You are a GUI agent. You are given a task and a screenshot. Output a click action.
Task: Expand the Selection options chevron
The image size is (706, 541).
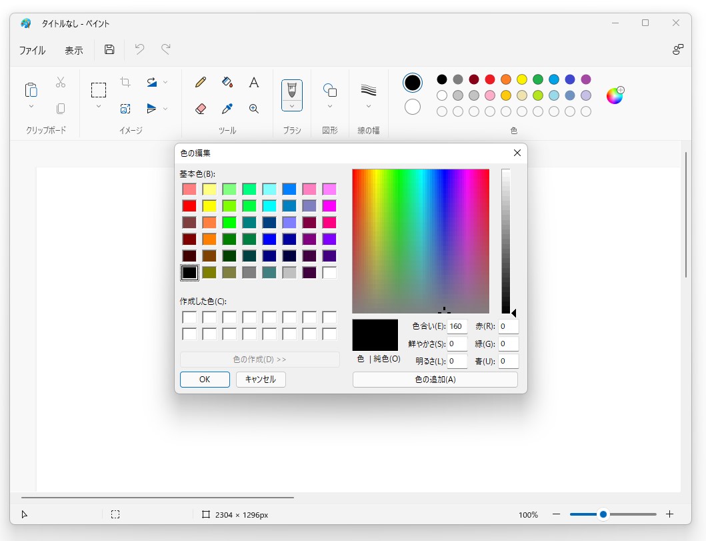click(x=99, y=106)
